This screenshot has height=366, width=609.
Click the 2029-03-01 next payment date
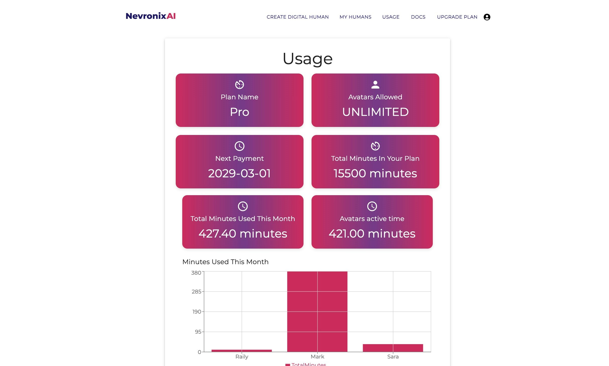coord(239,173)
